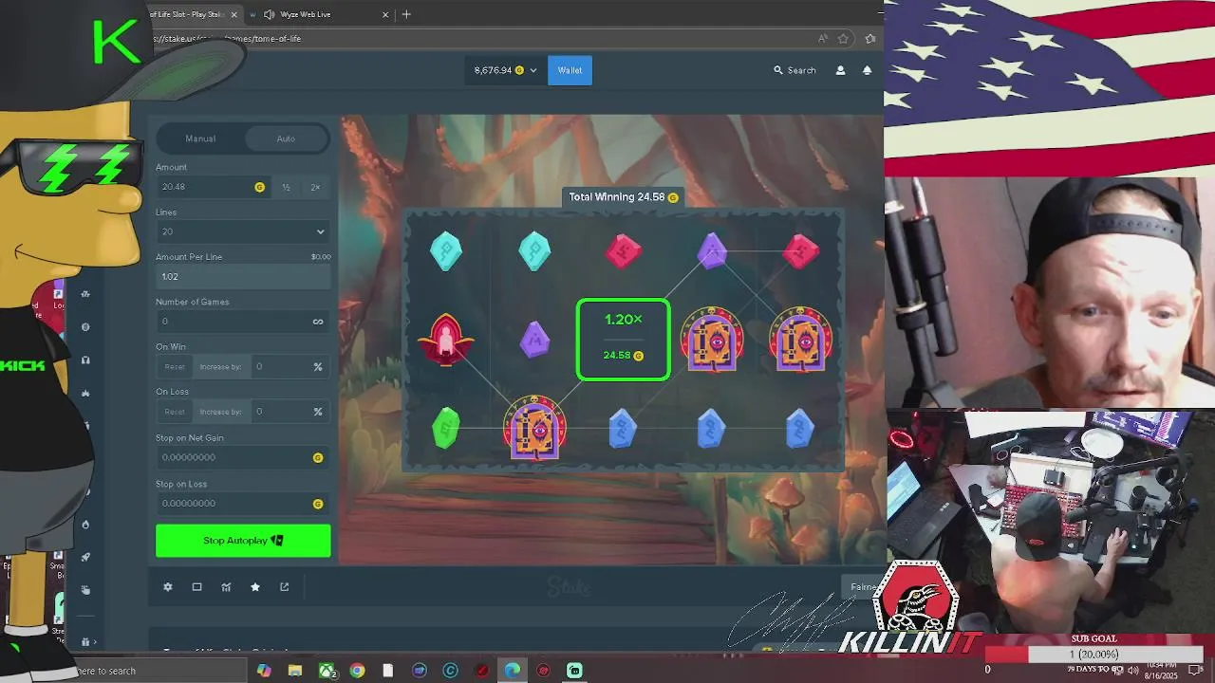The height and width of the screenshot is (683, 1215).
Task: Switch to Manual betting mode
Action: pyautogui.click(x=200, y=138)
